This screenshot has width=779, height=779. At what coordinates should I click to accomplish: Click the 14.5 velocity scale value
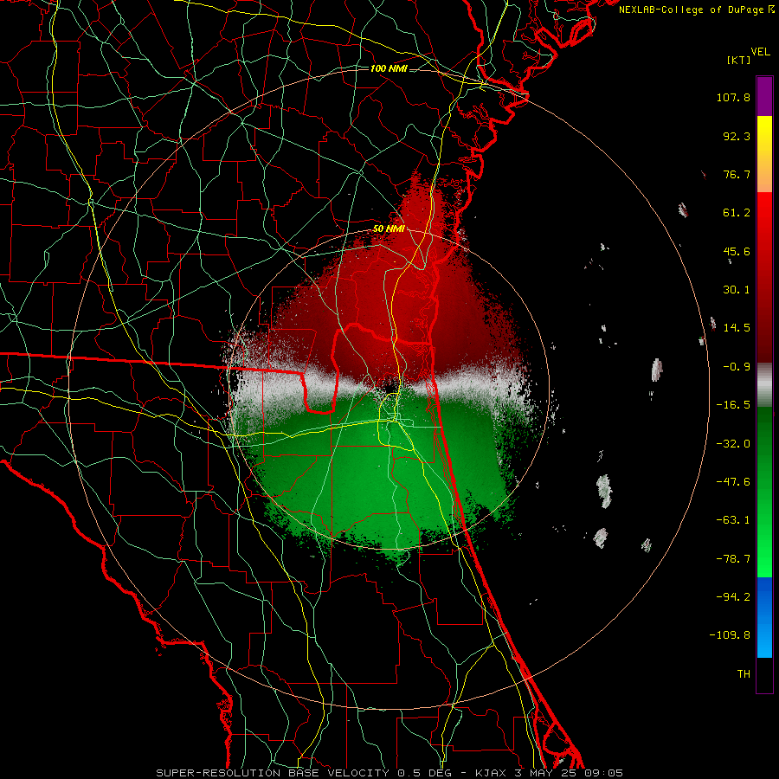coord(737,328)
